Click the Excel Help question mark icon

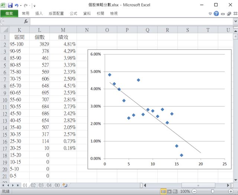coord(216,13)
